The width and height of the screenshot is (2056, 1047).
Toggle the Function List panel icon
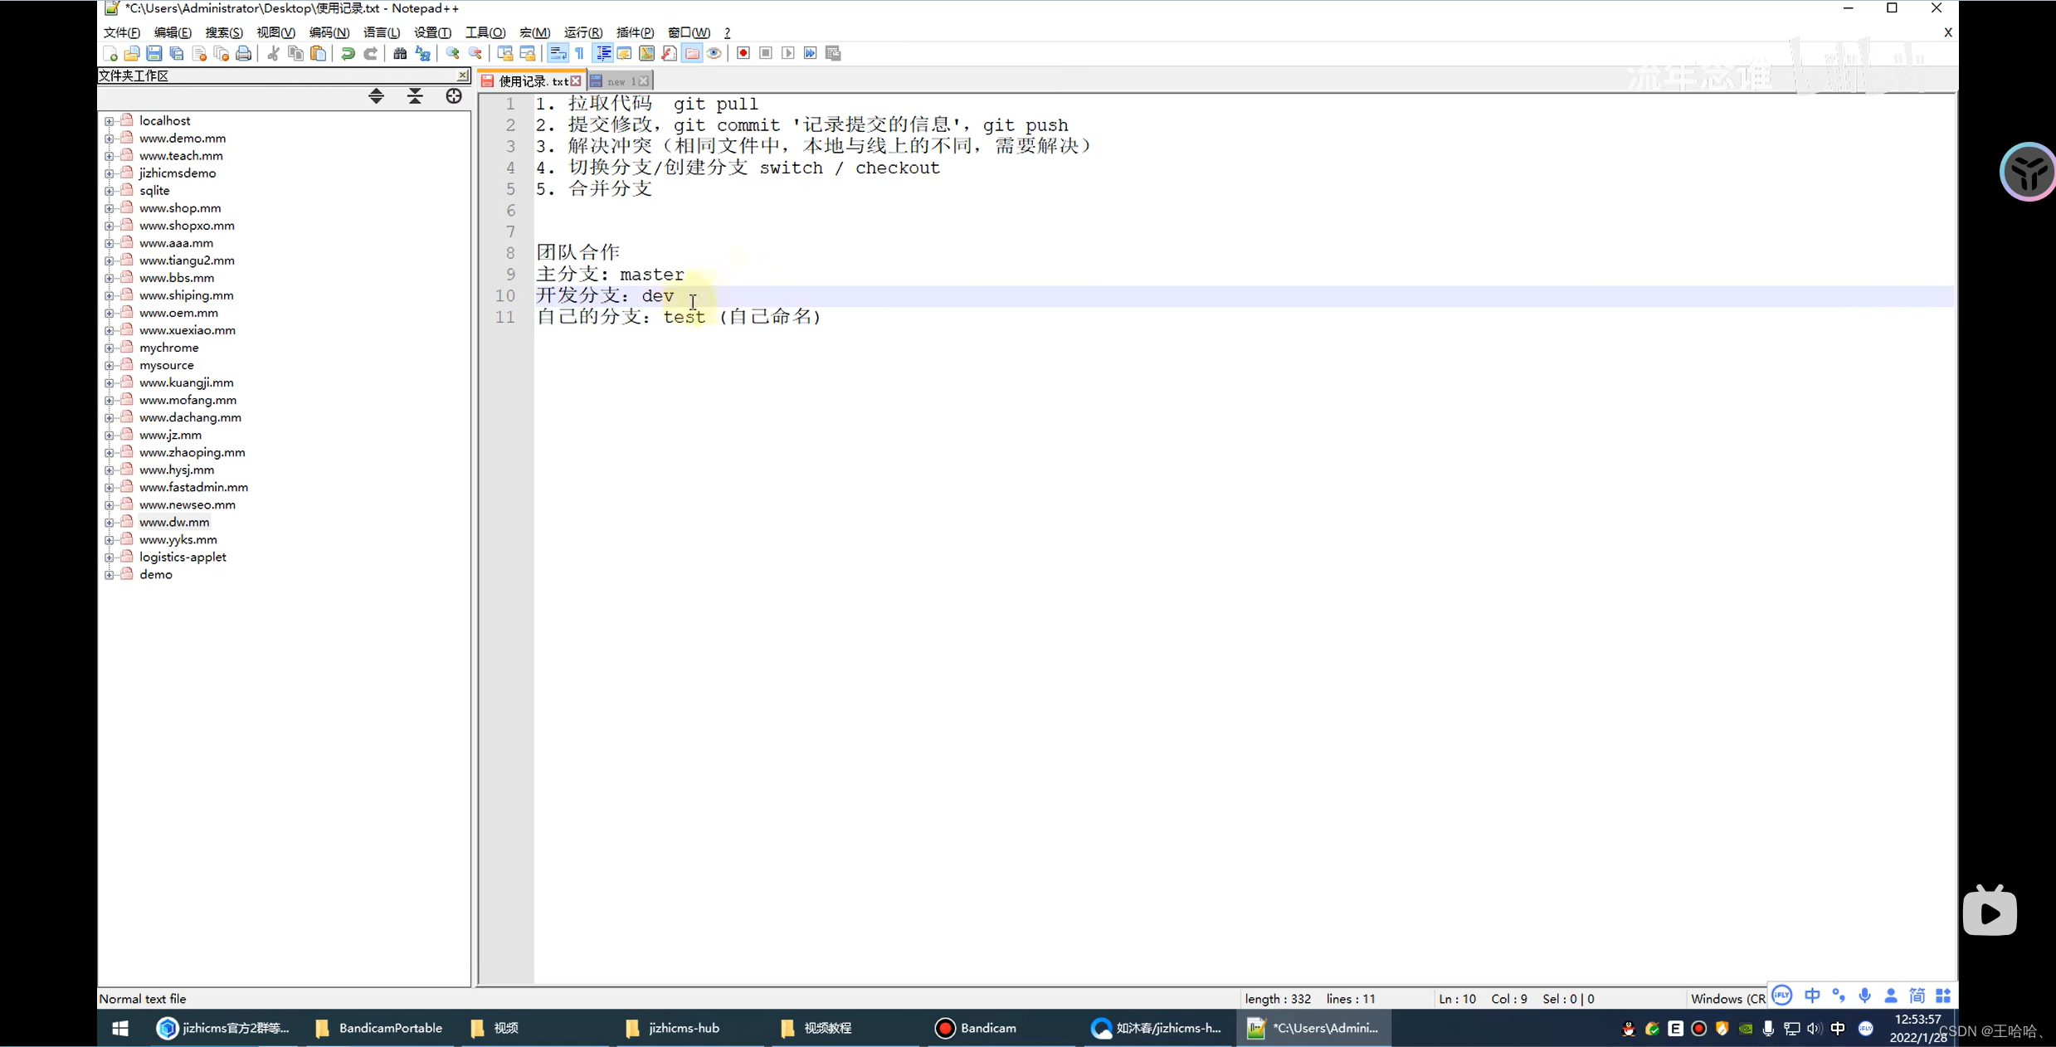tap(670, 53)
